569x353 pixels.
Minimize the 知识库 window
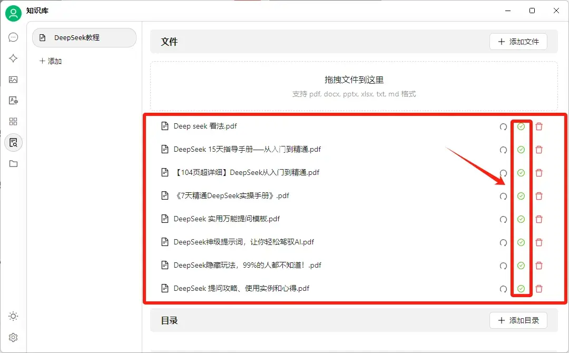point(508,11)
